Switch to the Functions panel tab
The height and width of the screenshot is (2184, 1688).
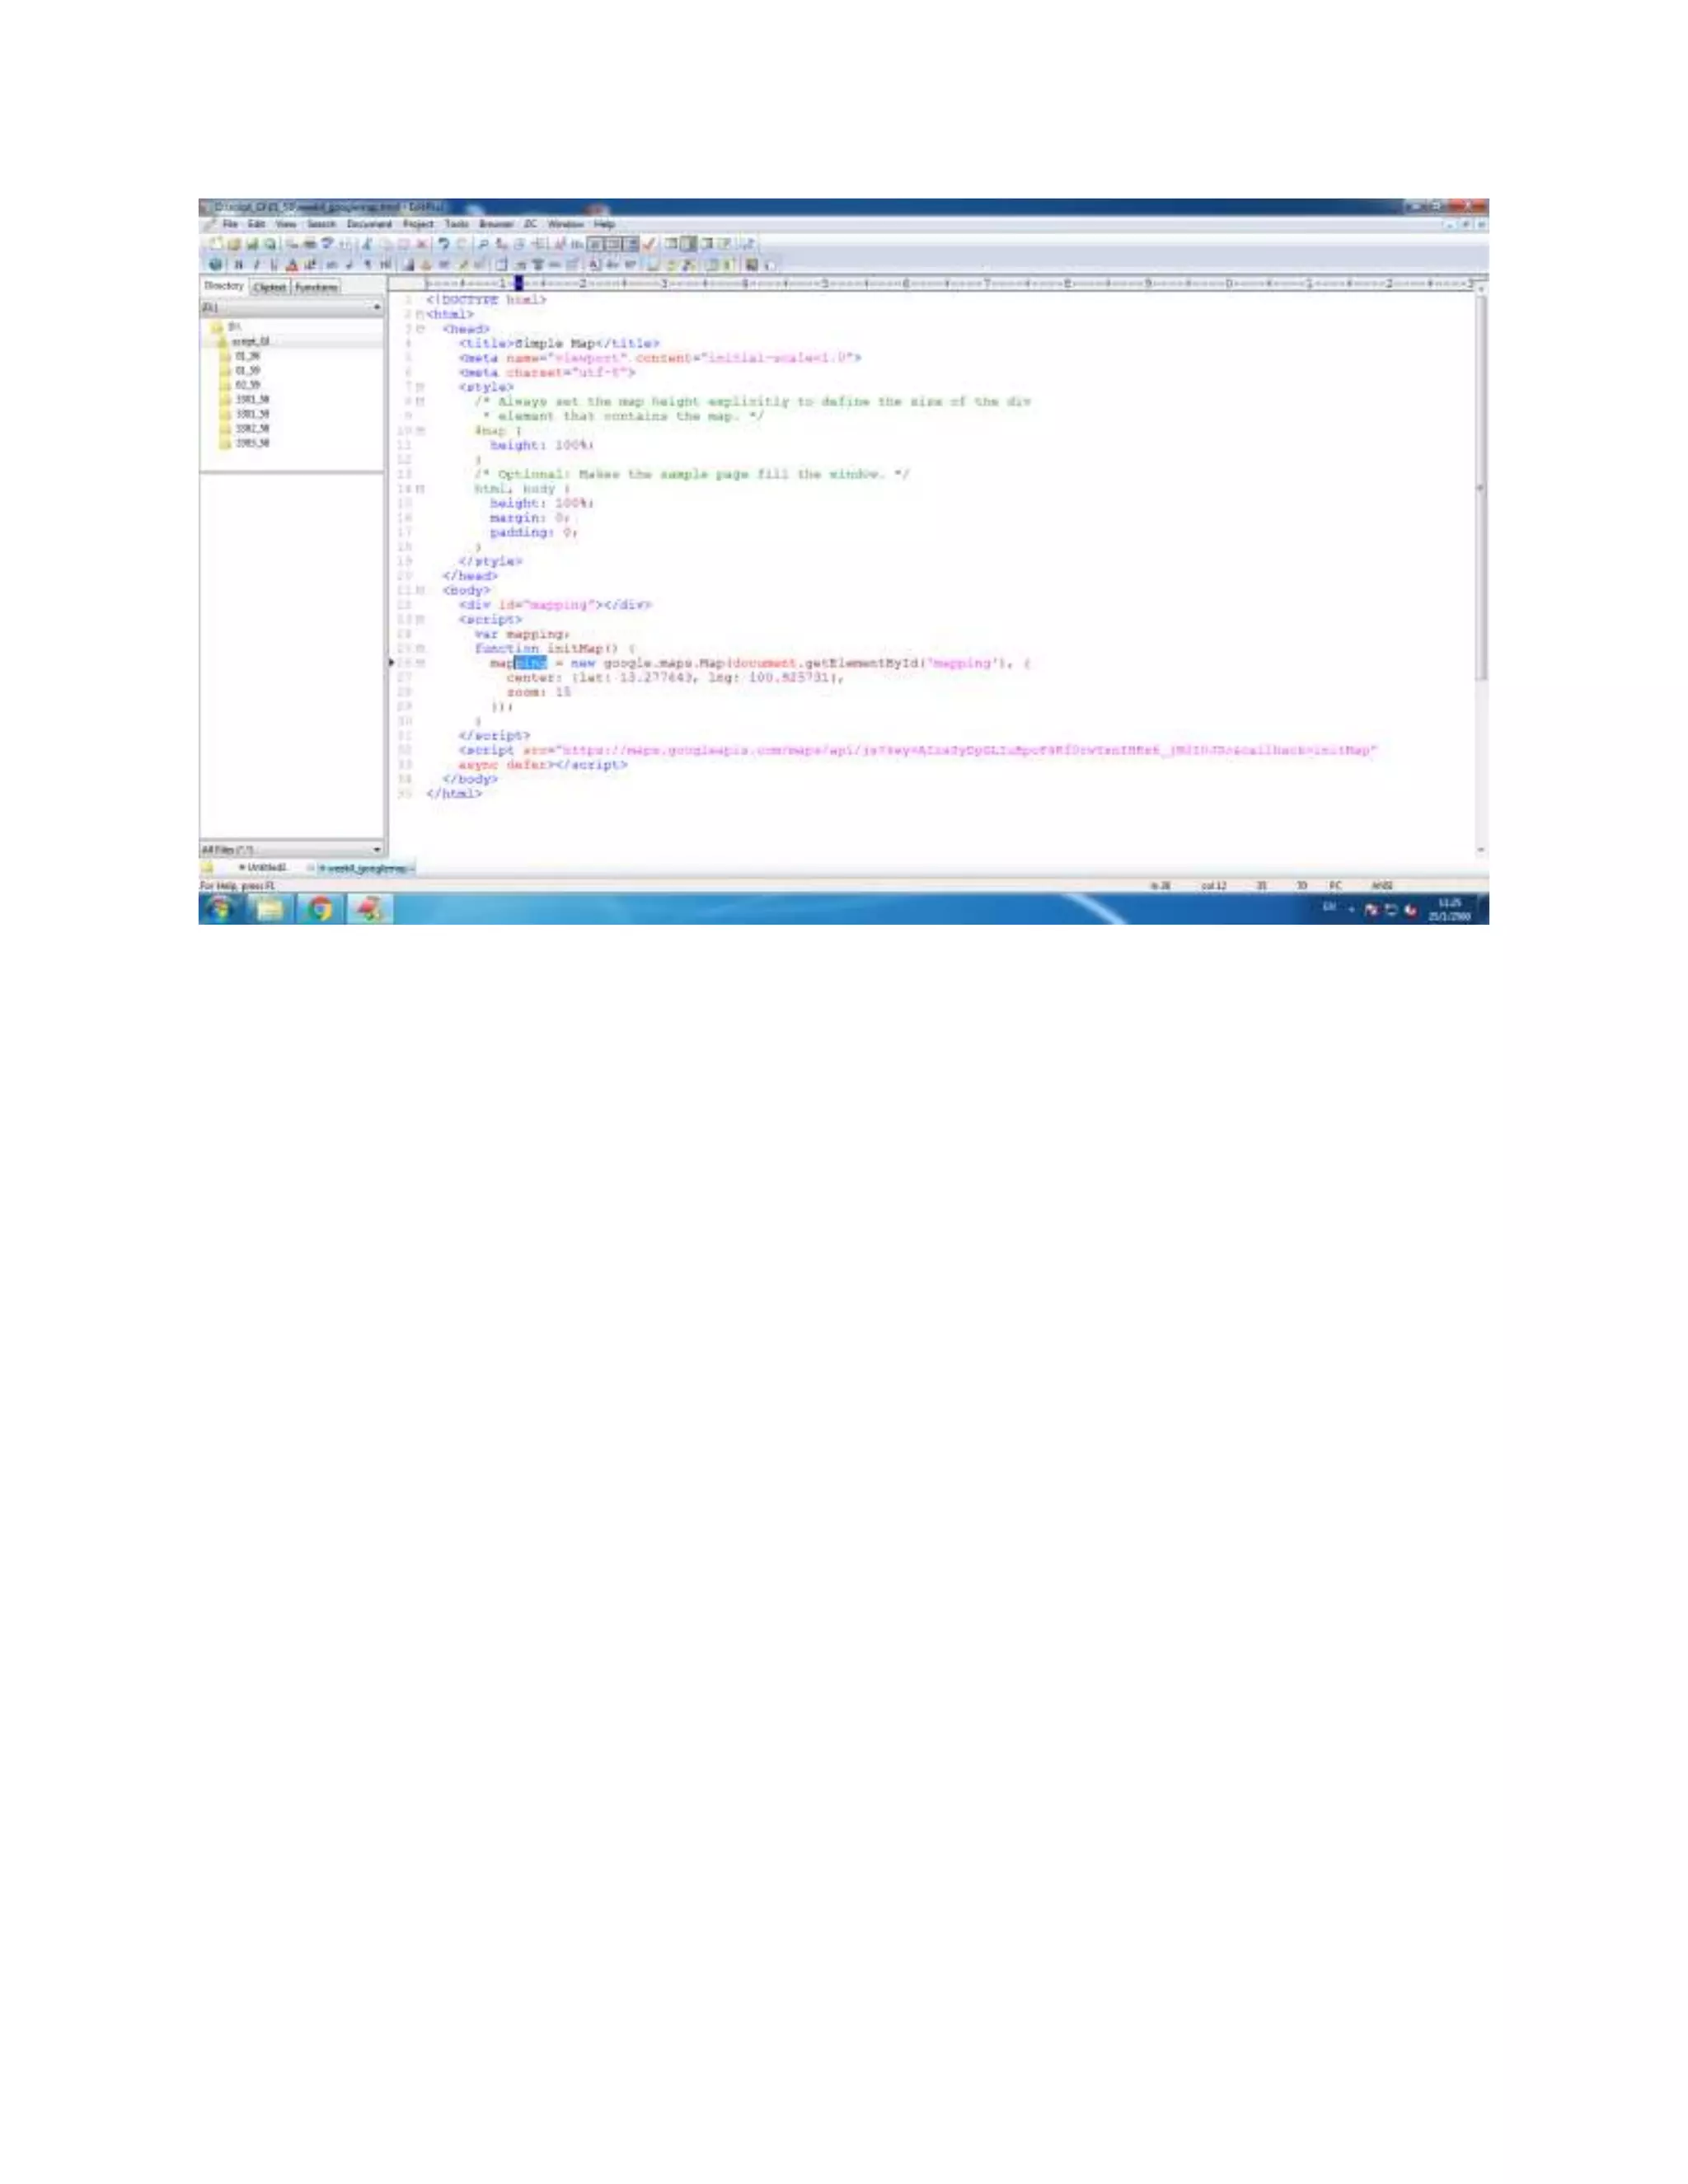316,287
